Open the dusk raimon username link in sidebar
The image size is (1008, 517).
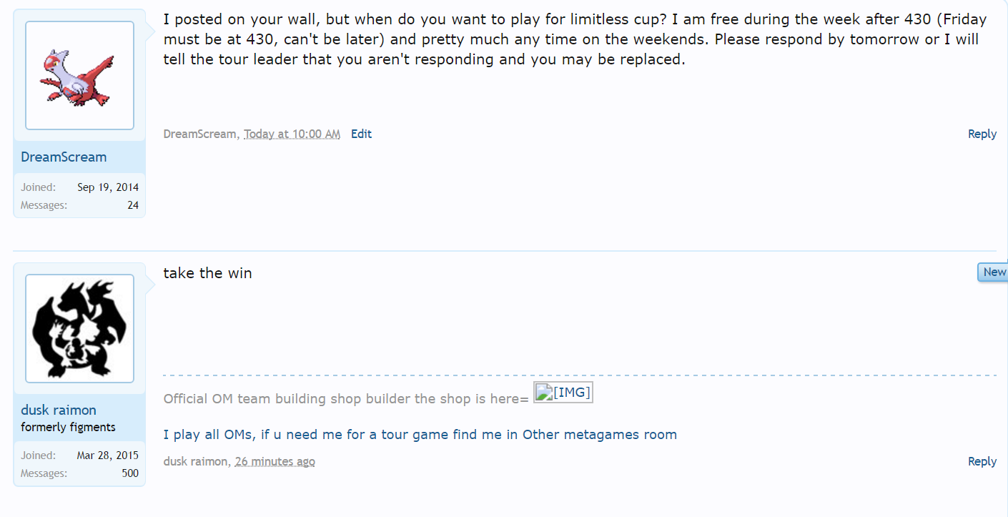tap(59, 410)
